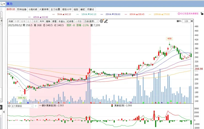Image resolution: width=204 pixels, height=129 pixels.
Task: Switch to 追蹤 tab
Action: [76, 9]
